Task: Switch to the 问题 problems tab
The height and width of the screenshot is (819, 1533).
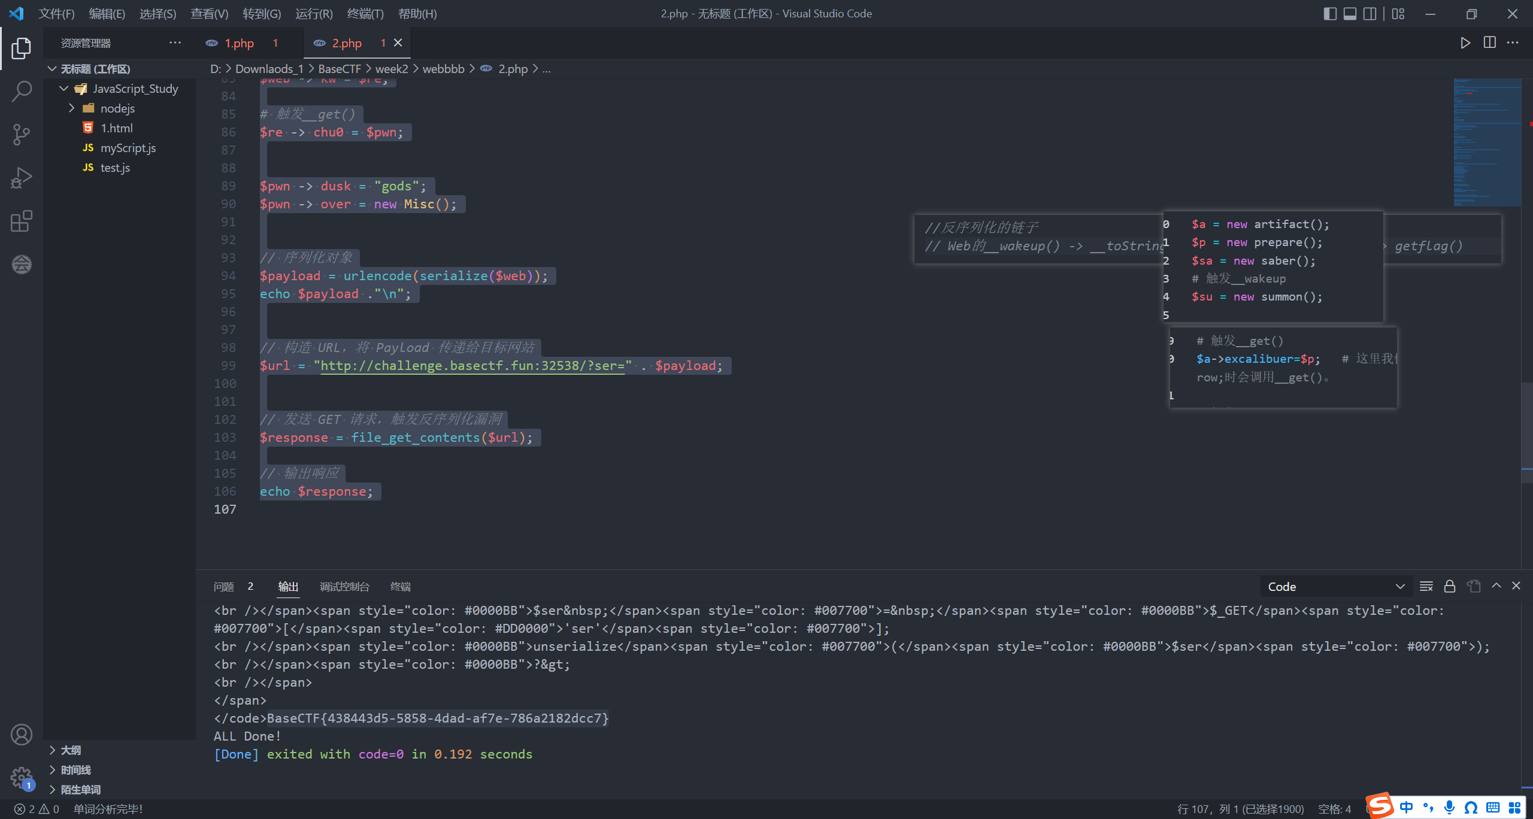Action: point(224,587)
